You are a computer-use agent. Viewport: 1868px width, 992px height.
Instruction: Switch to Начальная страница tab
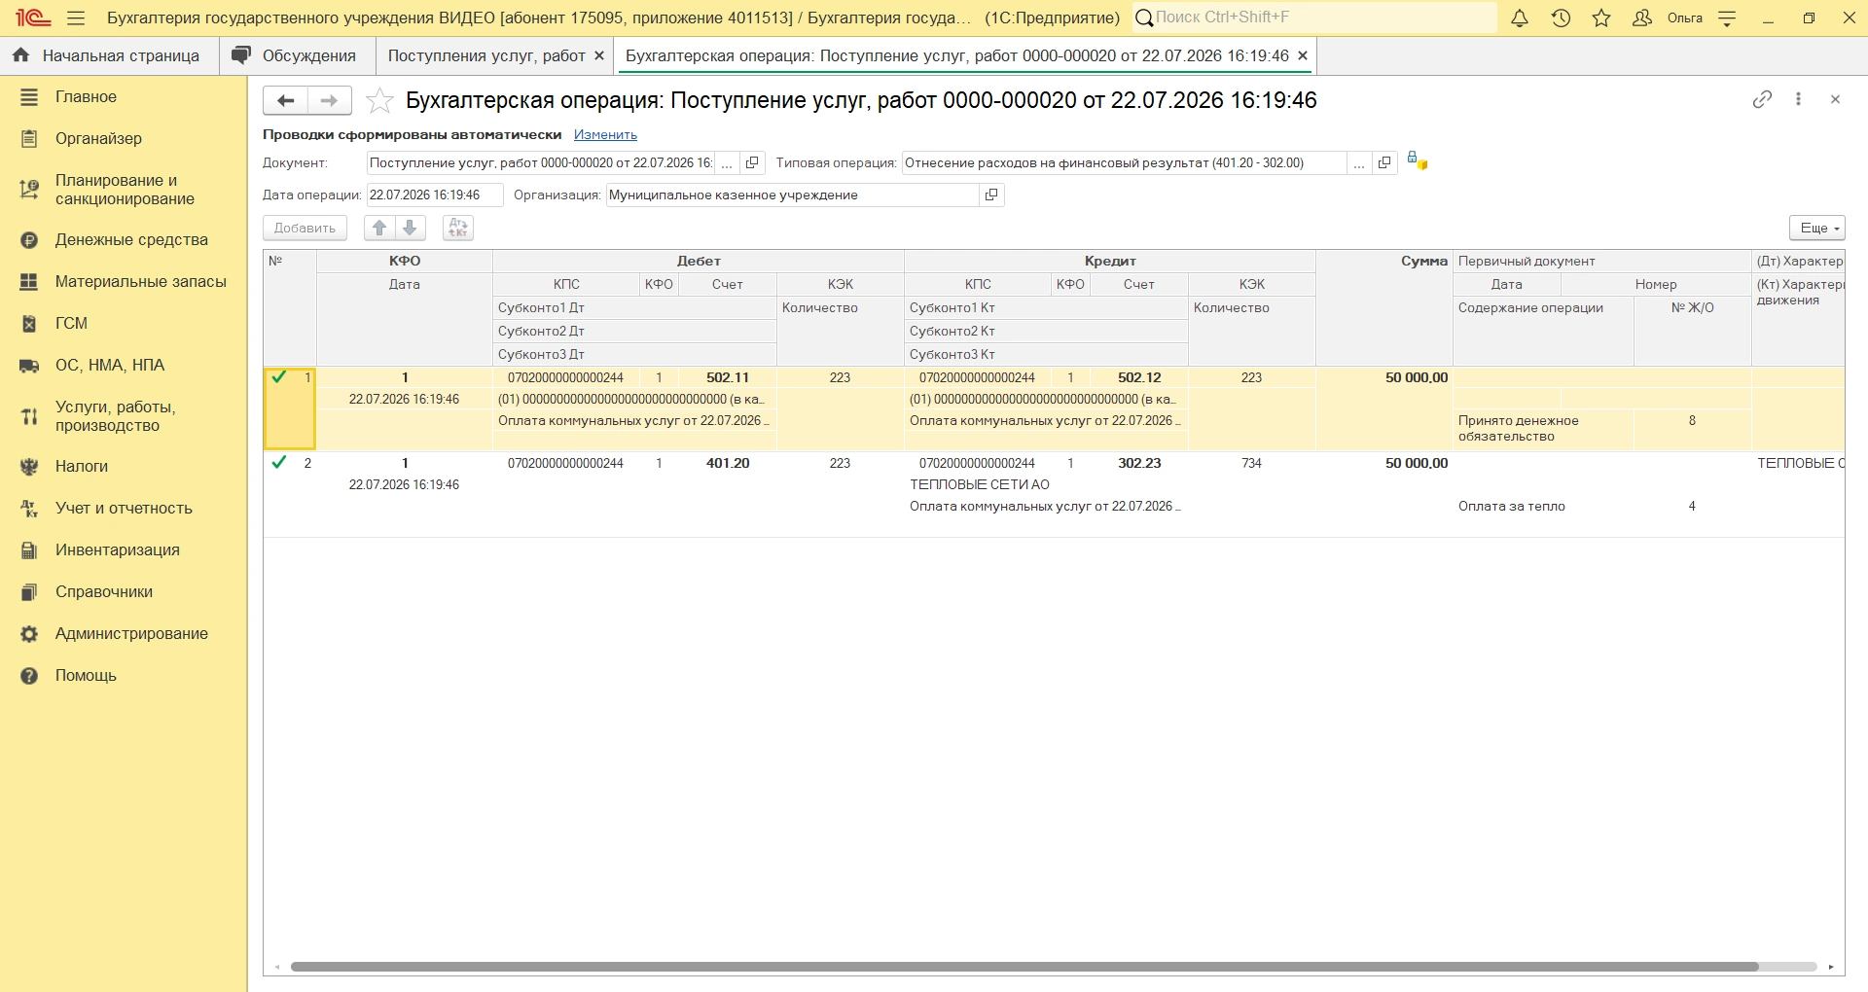(109, 56)
